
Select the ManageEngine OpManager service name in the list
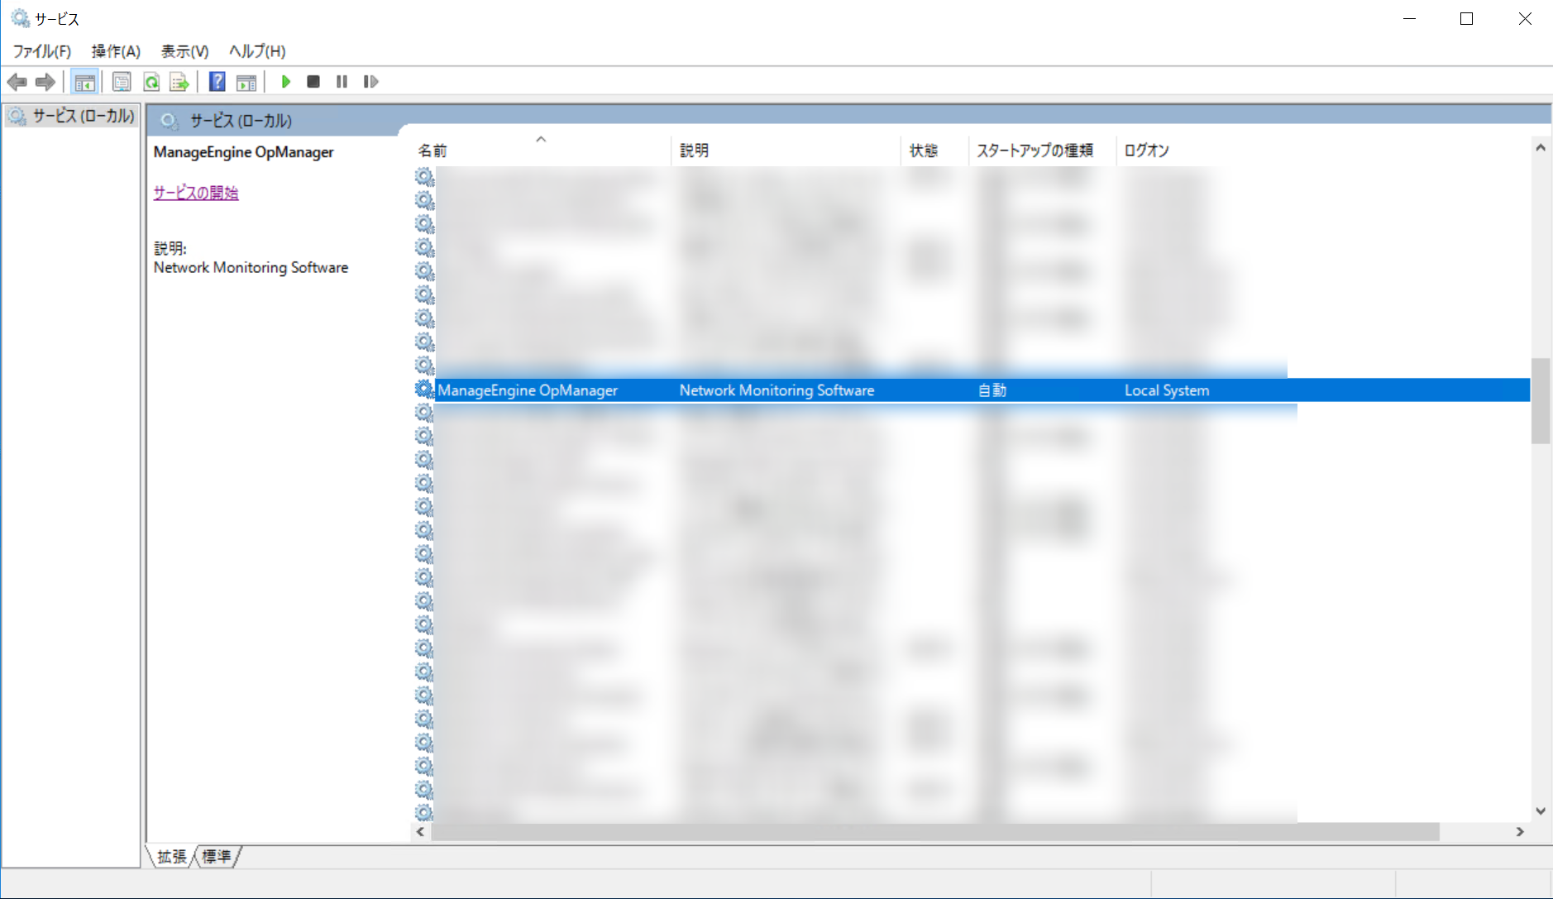(x=528, y=390)
